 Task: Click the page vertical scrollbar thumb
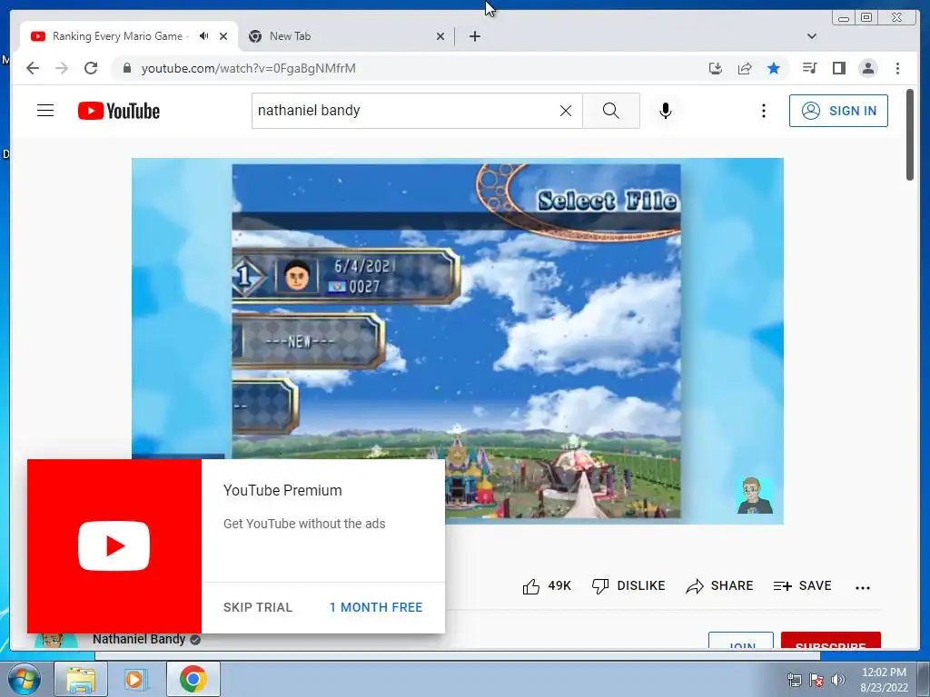(910, 134)
